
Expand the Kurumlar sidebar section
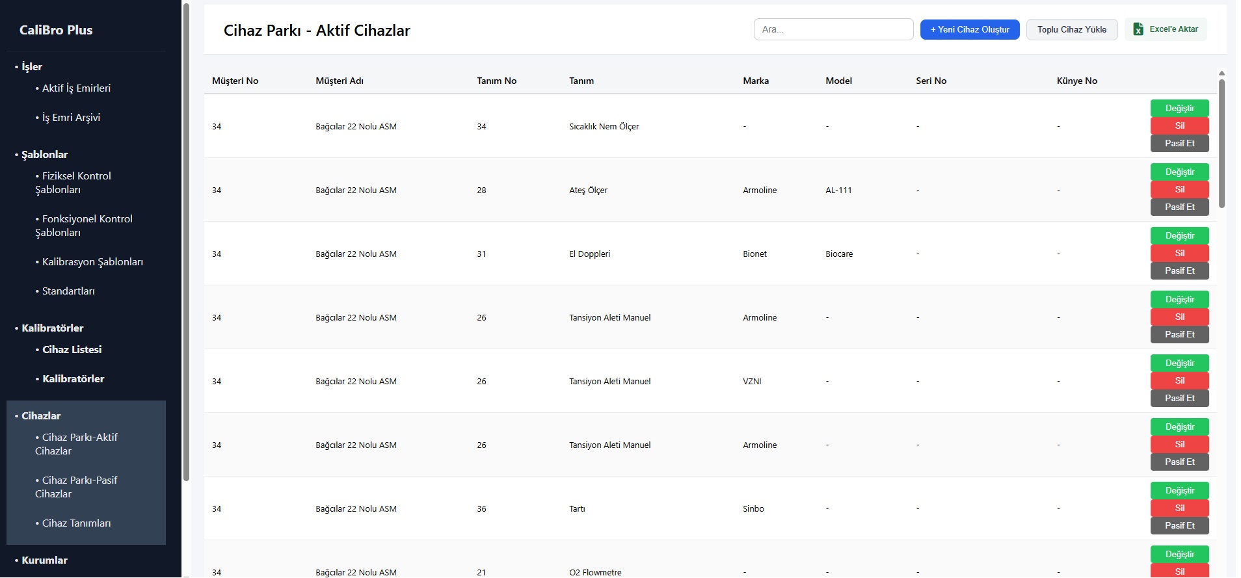tap(44, 560)
